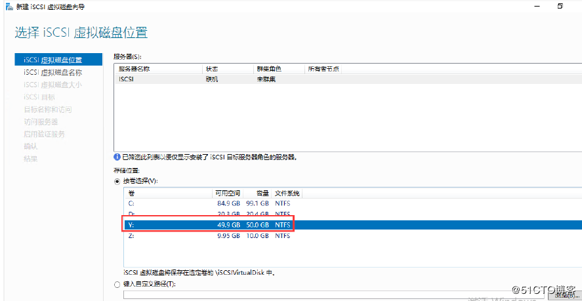Select the Z: volume row
This screenshot has width=582, height=301.
click(x=352, y=235)
